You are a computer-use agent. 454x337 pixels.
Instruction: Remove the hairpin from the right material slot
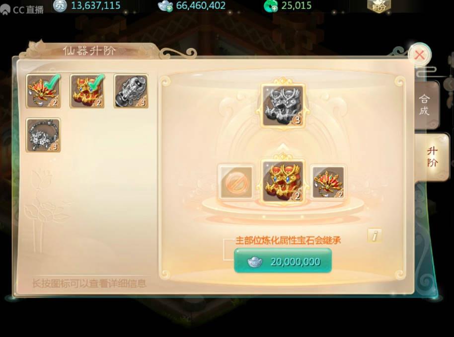(328, 182)
